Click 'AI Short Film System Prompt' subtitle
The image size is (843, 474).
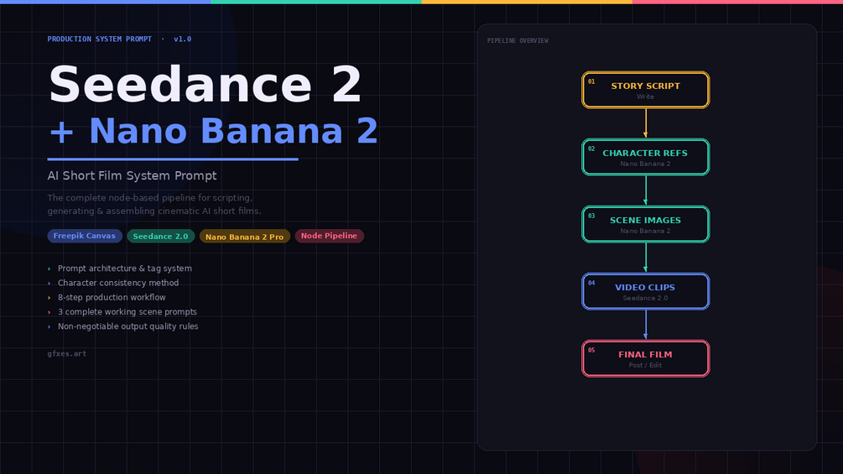[133, 175]
